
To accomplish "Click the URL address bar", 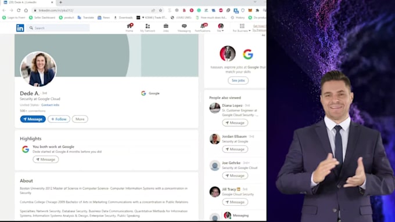I will pos(93,10).
